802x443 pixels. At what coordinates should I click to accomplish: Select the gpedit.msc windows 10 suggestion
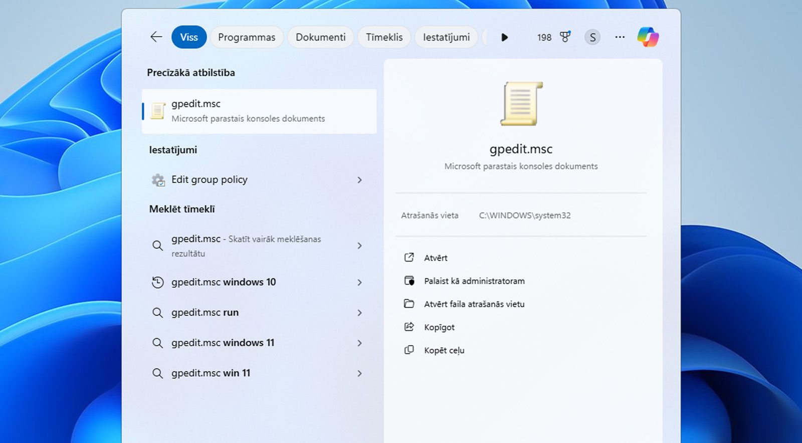coord(259,282)
